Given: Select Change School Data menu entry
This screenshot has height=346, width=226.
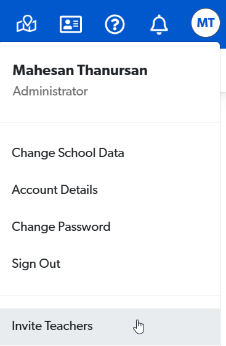Looking at the screenshot, I should (110, 153).
